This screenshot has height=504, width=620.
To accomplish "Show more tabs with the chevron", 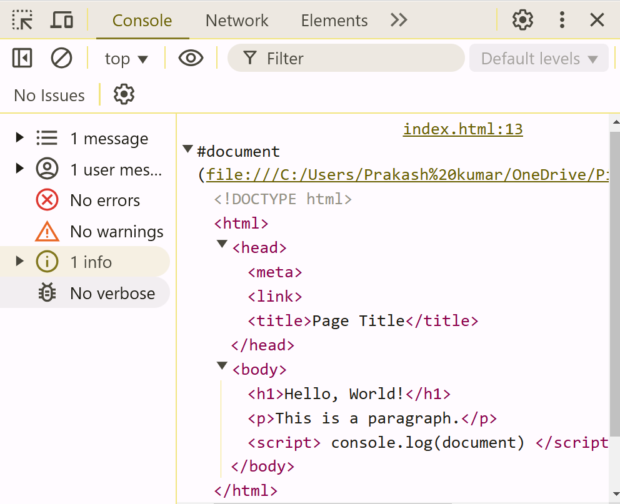I will (x=399, y=20).
